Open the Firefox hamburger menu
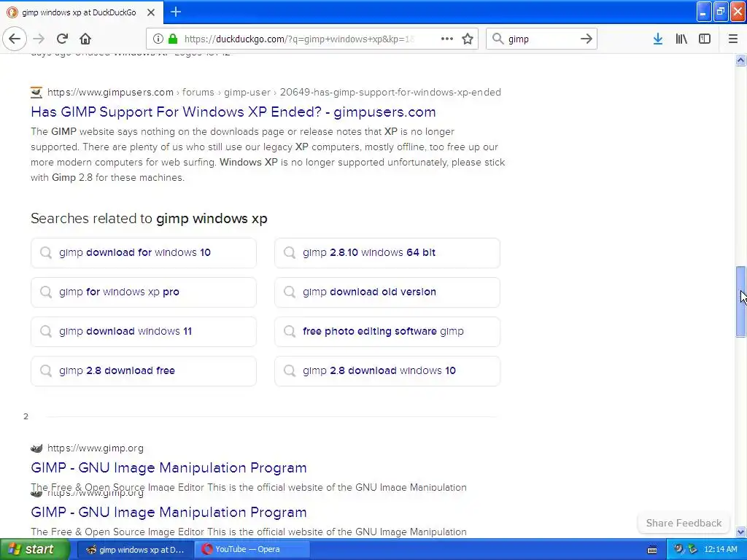Image resolution: width=747 pixels, height=560 pixels. [x=732, y=39]
